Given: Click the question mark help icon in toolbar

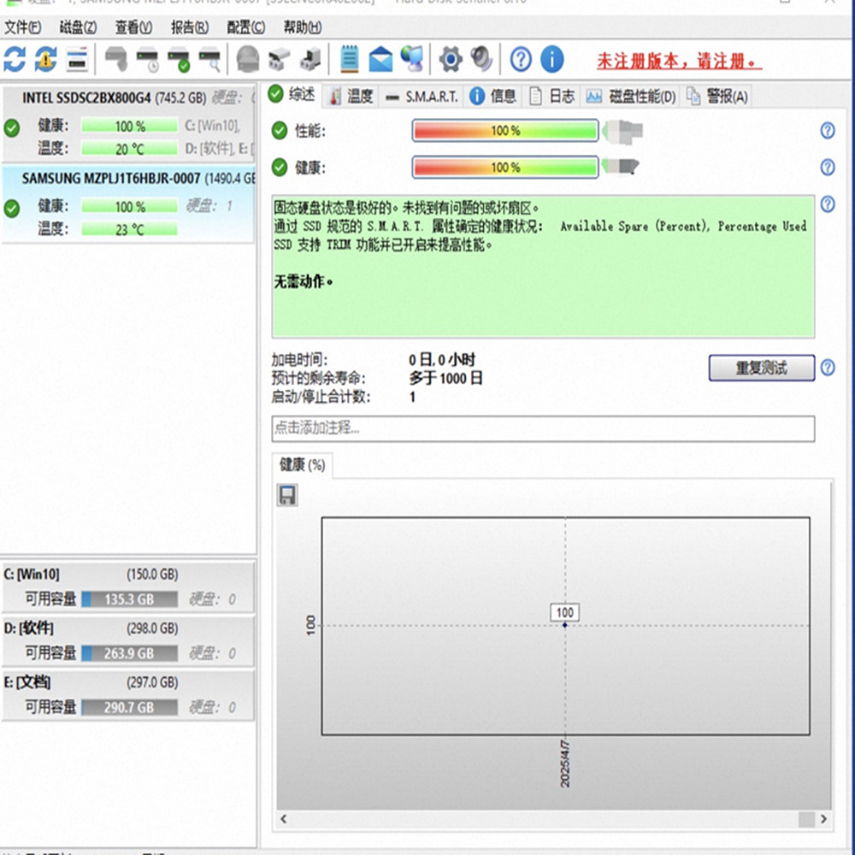Looking at the screenshot, I should (521, 59).
